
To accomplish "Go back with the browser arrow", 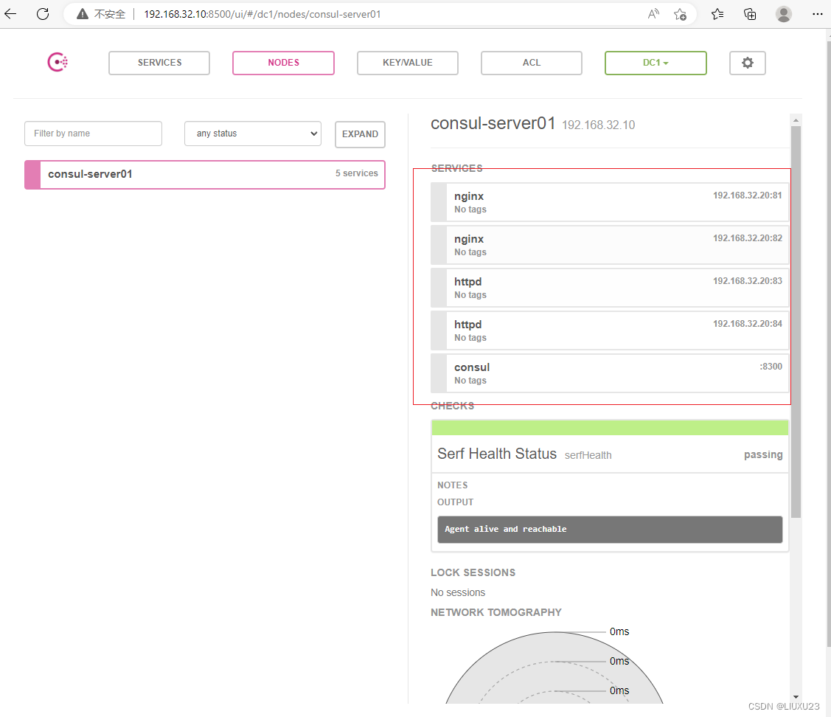I will (10, 14).
